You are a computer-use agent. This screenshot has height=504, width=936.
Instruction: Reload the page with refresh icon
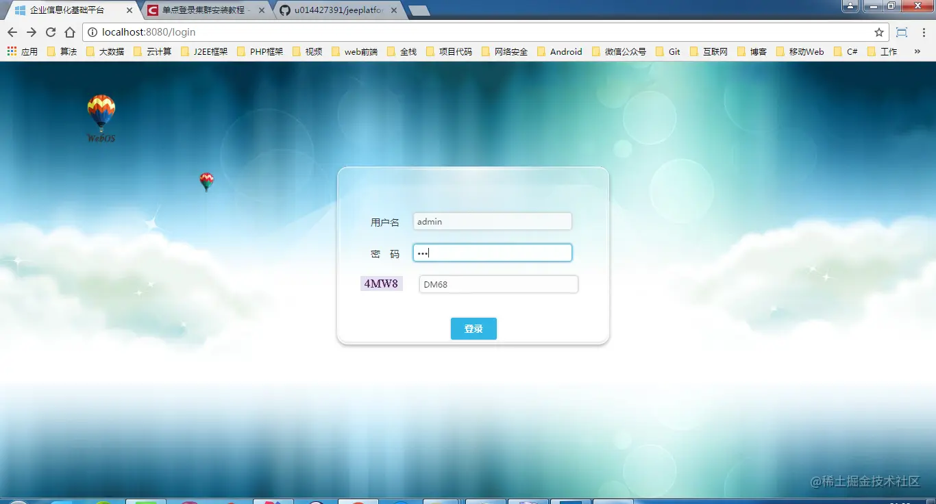[x=51, y=32]
